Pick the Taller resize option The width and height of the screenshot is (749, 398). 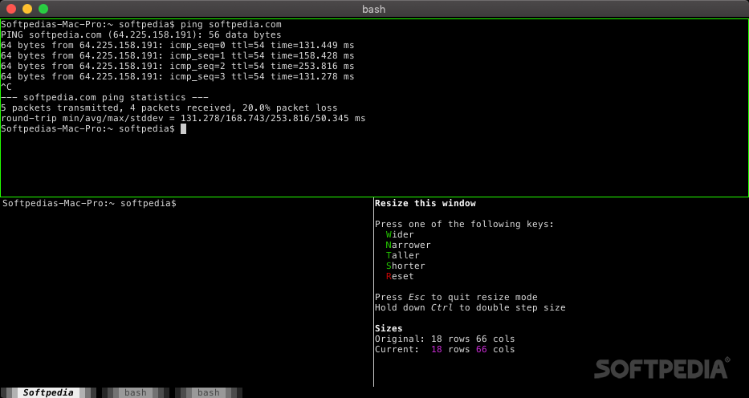point(403,255)
